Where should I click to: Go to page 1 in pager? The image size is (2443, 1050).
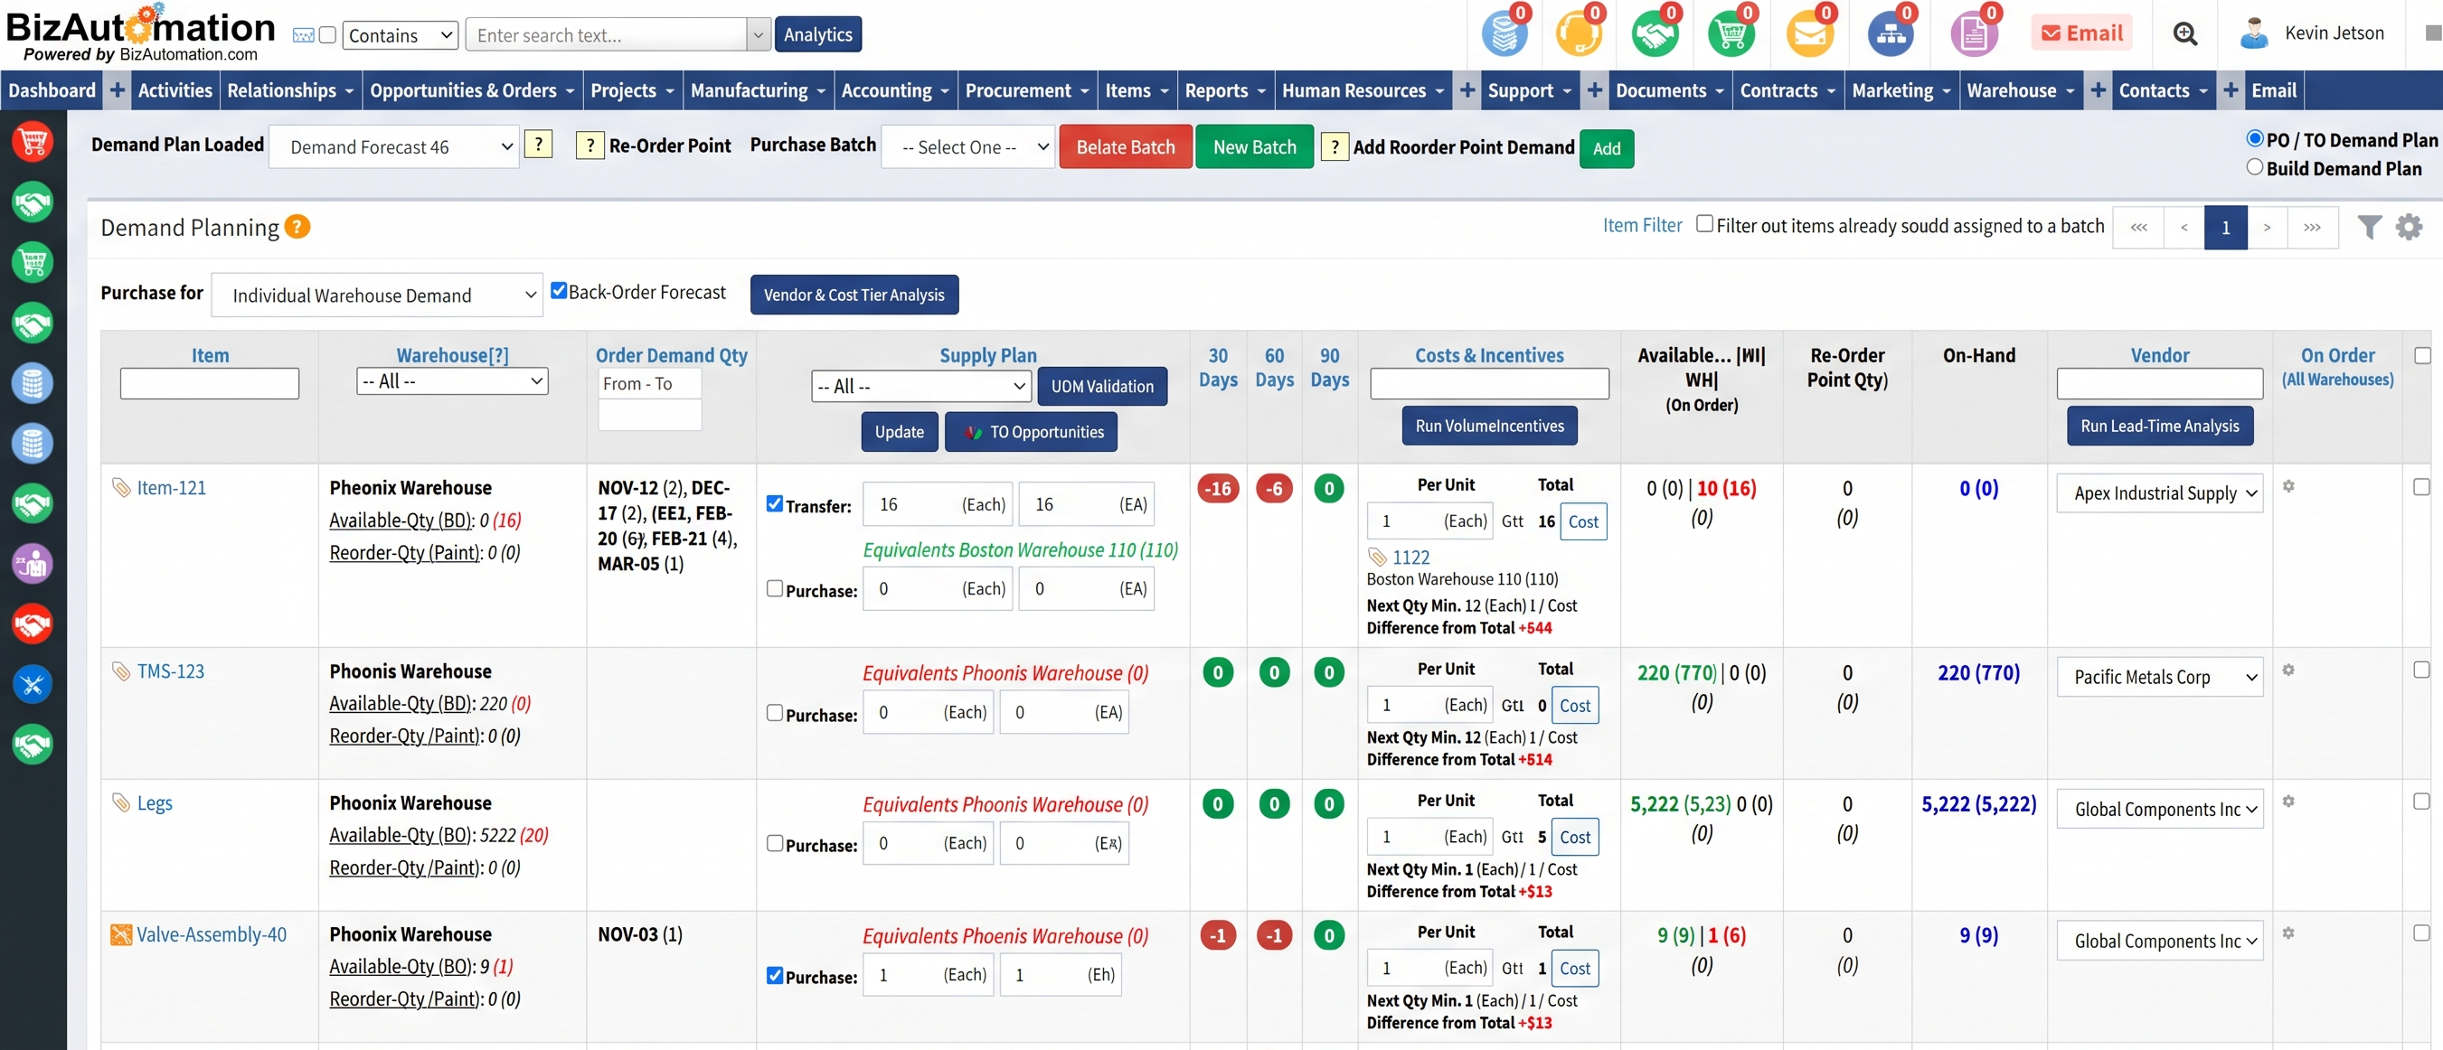[2225, 228]
